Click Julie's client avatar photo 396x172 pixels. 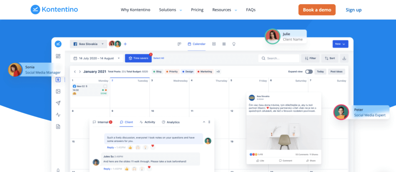[273, 37]
